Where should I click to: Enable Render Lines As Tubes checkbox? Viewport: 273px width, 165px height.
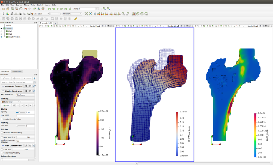2,119
